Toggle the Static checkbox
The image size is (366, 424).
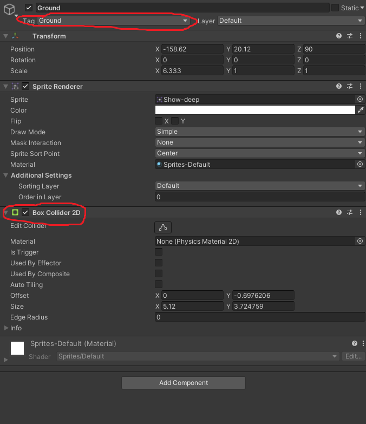tap(335, 8)
